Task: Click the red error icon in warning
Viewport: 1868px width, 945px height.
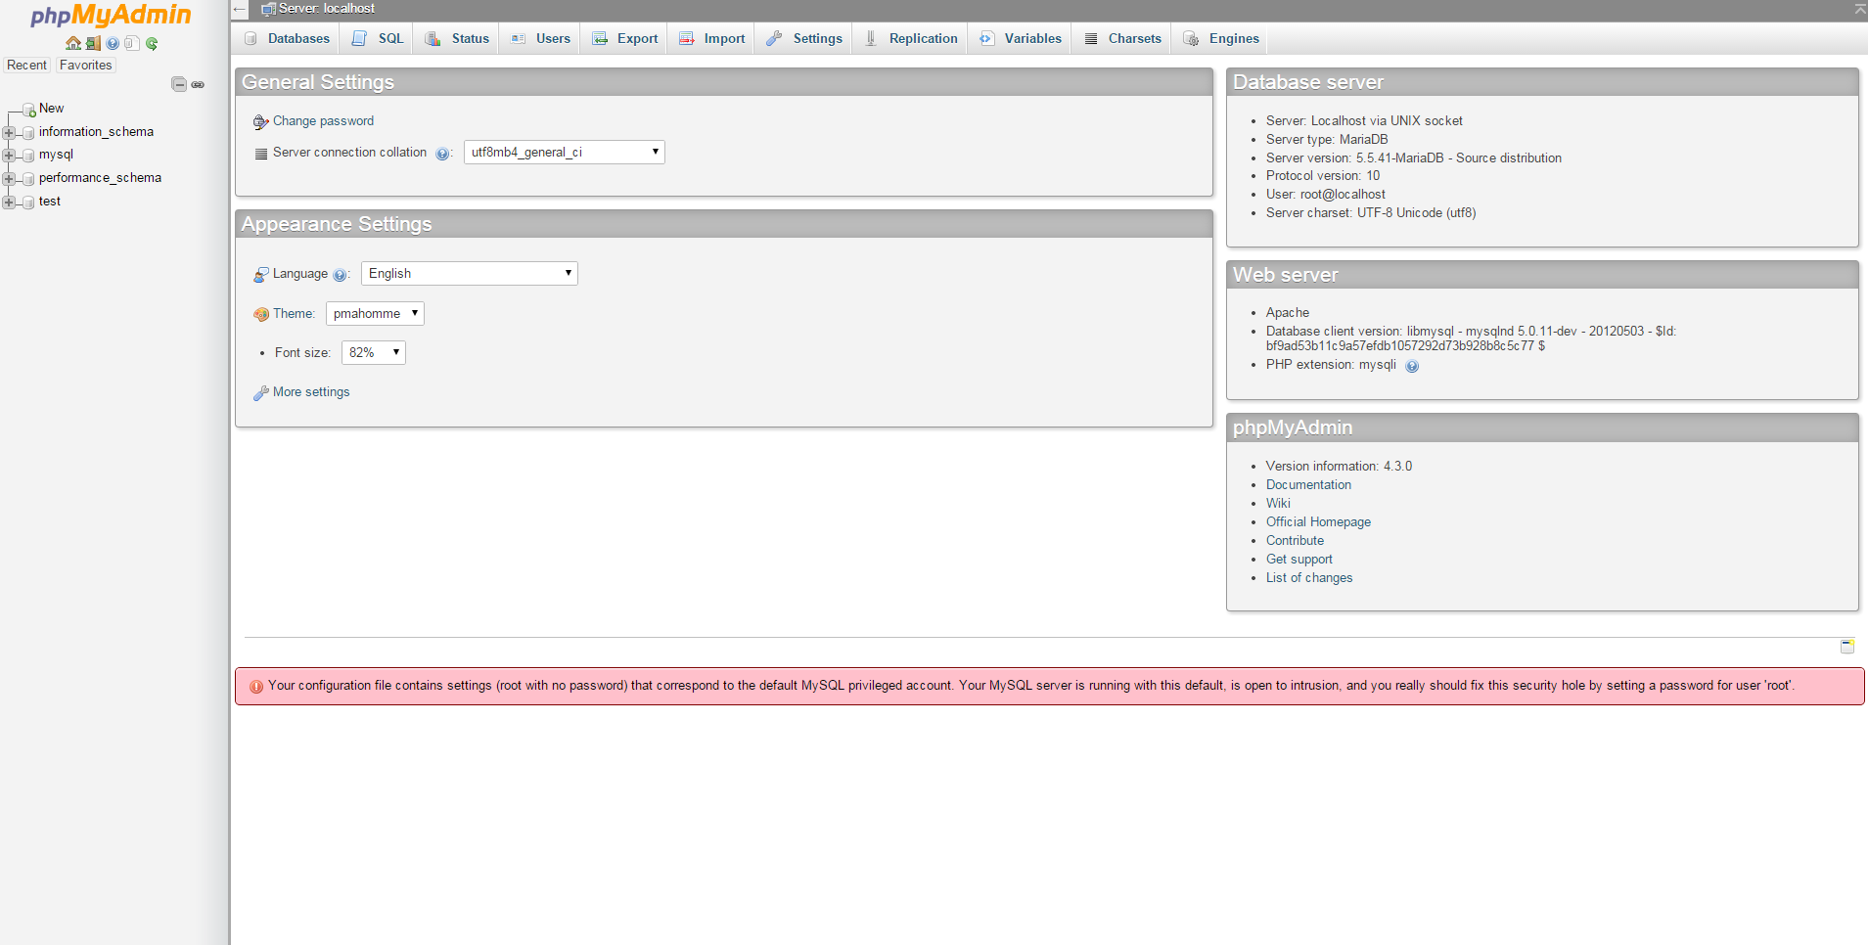Action: pos(256,687)
